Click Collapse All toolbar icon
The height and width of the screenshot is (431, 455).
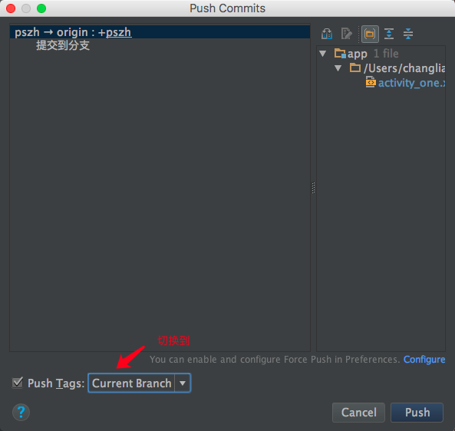(x=408, y=34)
